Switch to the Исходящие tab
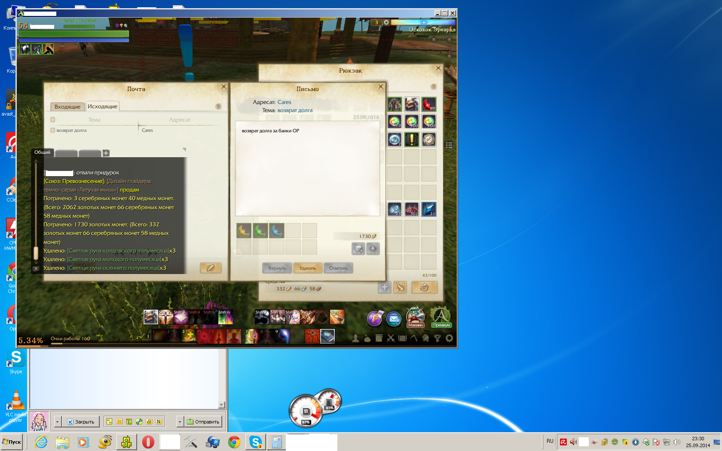Screen dimensions: 722x451 click(x=102, y=106)
